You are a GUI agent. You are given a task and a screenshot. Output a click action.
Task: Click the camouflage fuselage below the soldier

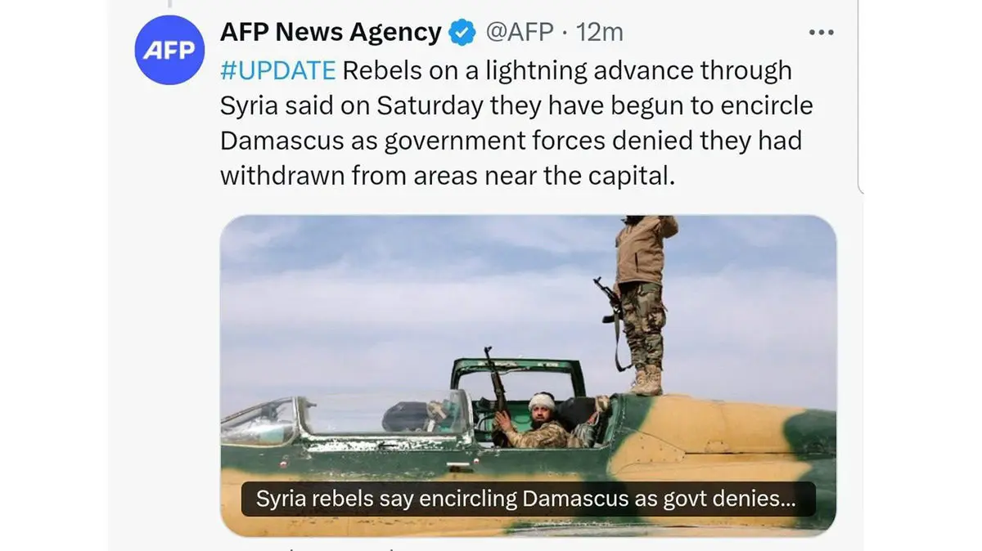click(712, 433)
